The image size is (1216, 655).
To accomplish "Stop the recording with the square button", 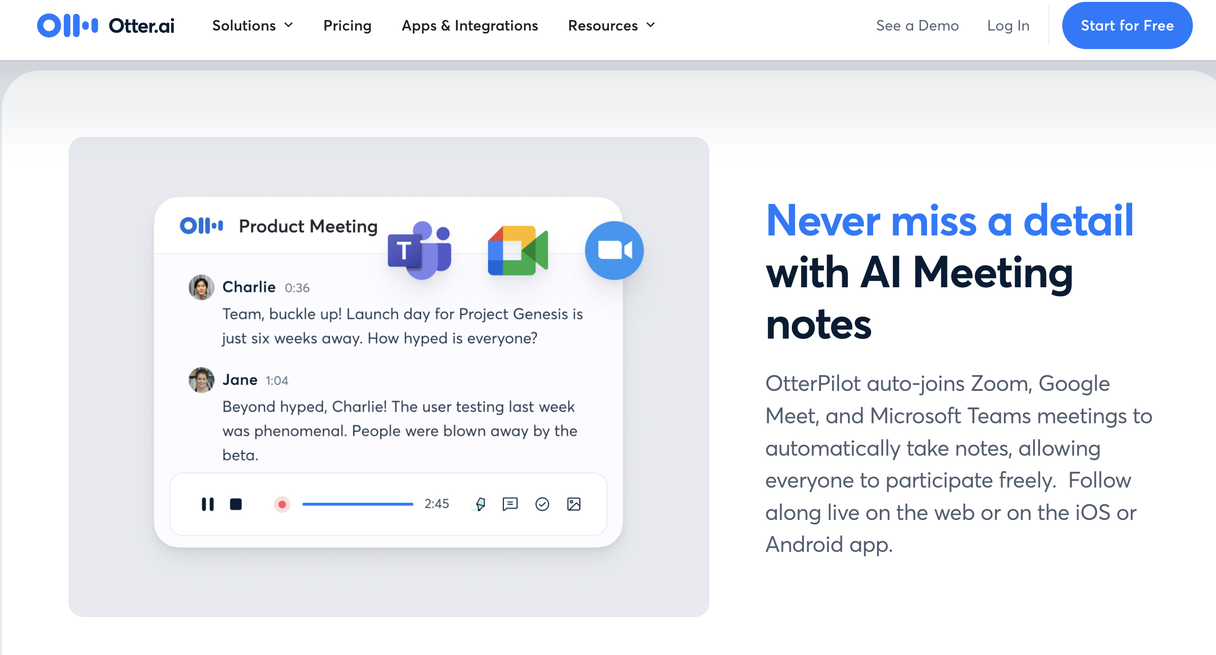I will point(236,504).
